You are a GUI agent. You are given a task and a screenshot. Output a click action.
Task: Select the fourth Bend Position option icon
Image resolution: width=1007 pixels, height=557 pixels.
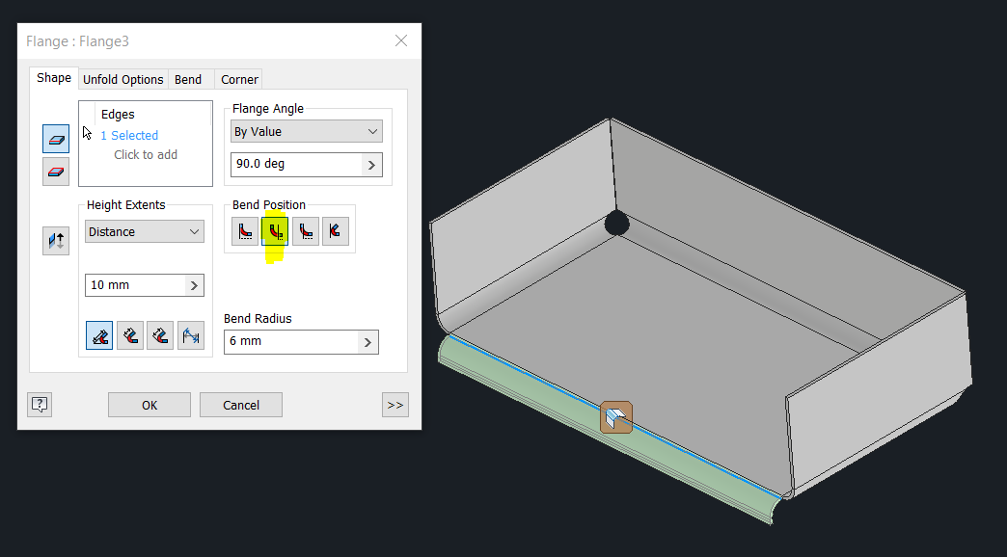click(336, 229)
